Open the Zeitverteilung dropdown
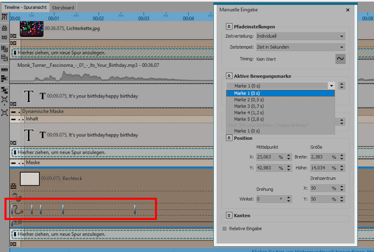The image size is (374, 252). (x=300, y=36)
